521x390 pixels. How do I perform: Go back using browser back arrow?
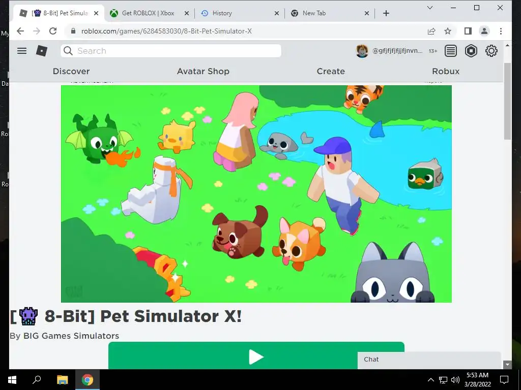20,31
